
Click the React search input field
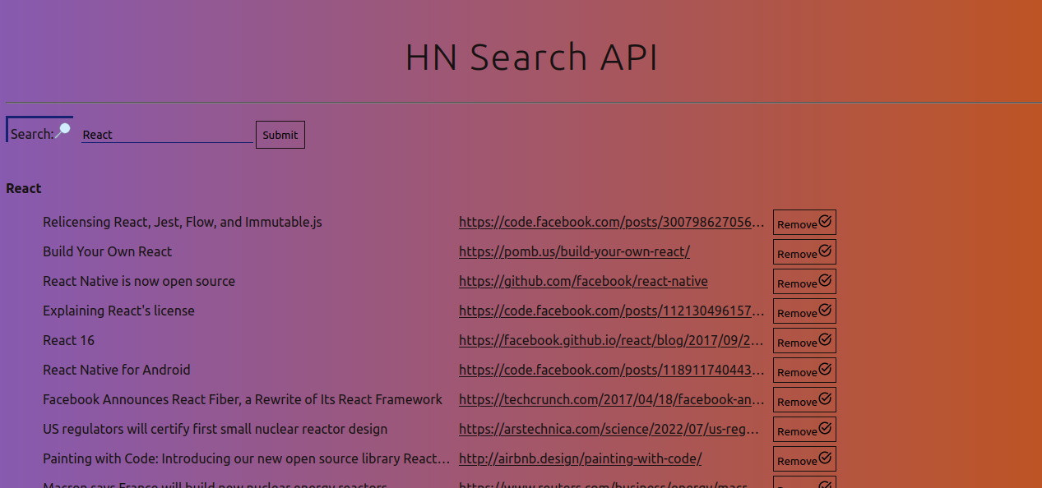pos(167,134)
